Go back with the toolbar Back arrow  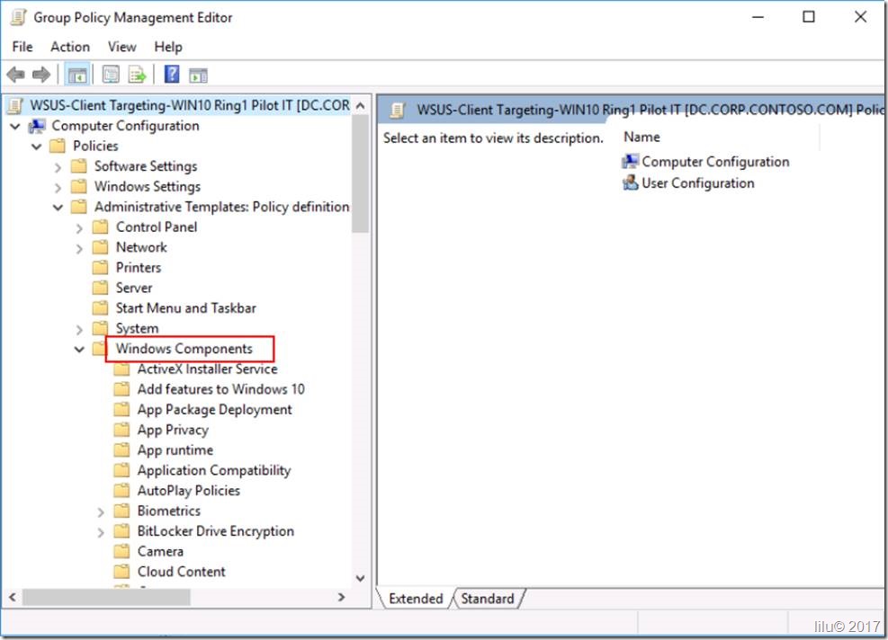pyautogui.click(x=16, y=75)
